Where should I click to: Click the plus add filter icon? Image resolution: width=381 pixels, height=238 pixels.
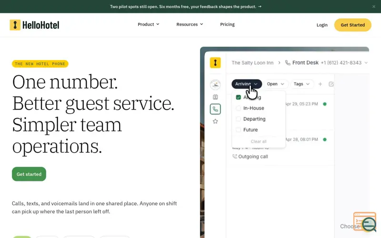[320, 84]
